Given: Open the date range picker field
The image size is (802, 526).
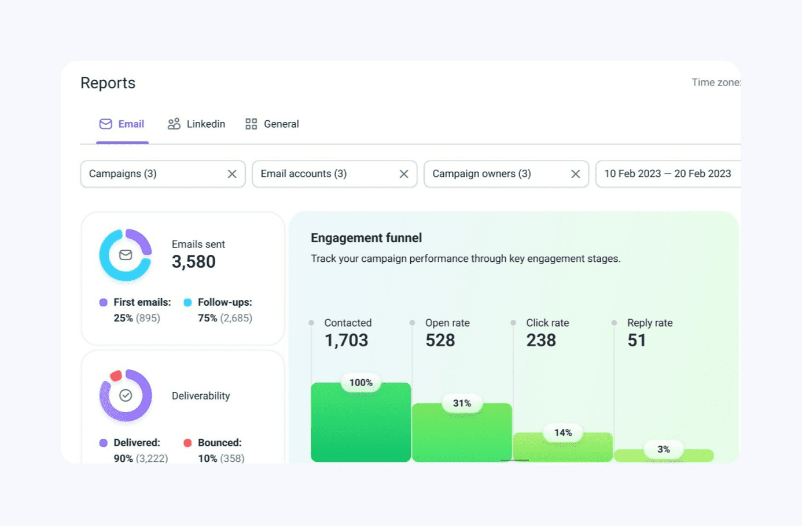Looking at the screenshot, I should (x=667, y=174).
